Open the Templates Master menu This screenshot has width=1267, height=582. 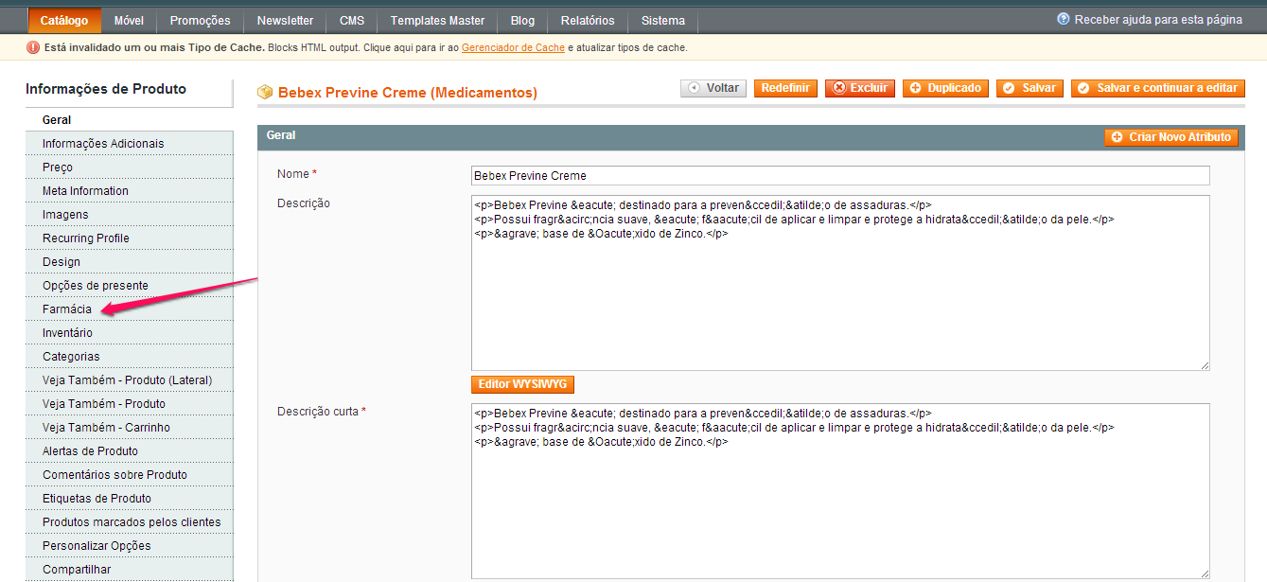coord(437,20)
